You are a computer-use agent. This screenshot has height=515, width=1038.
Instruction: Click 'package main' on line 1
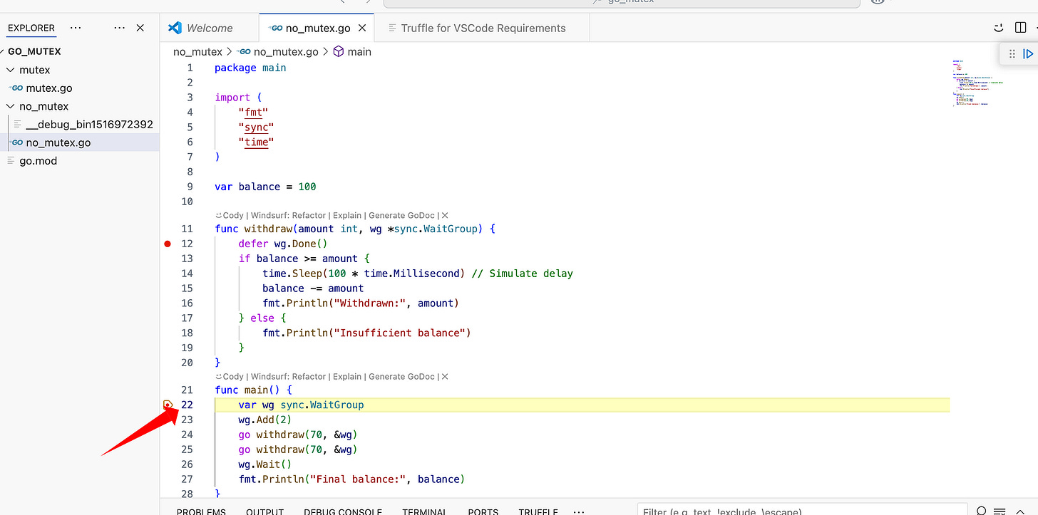(250, 68)
